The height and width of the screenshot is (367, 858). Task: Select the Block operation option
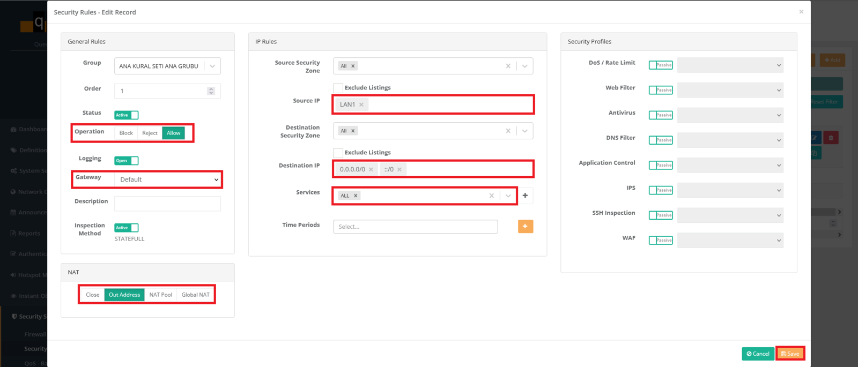coord(126,133)
